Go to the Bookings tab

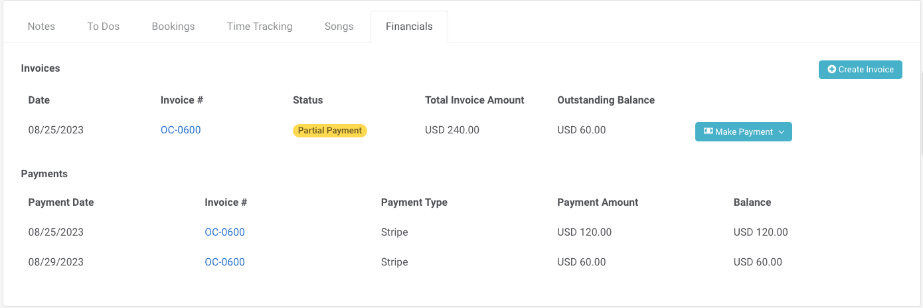pos(173,27)
